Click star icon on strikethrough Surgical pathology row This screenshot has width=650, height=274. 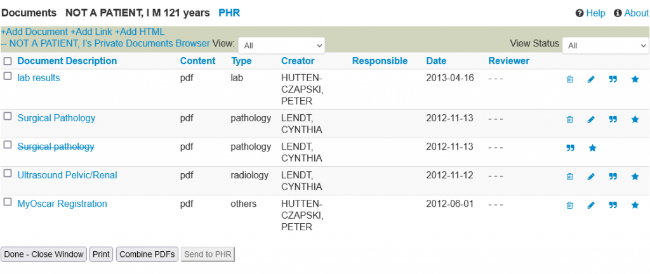592,148
